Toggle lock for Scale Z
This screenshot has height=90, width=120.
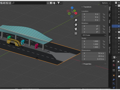pyautogui.click(x=104, y=47)
